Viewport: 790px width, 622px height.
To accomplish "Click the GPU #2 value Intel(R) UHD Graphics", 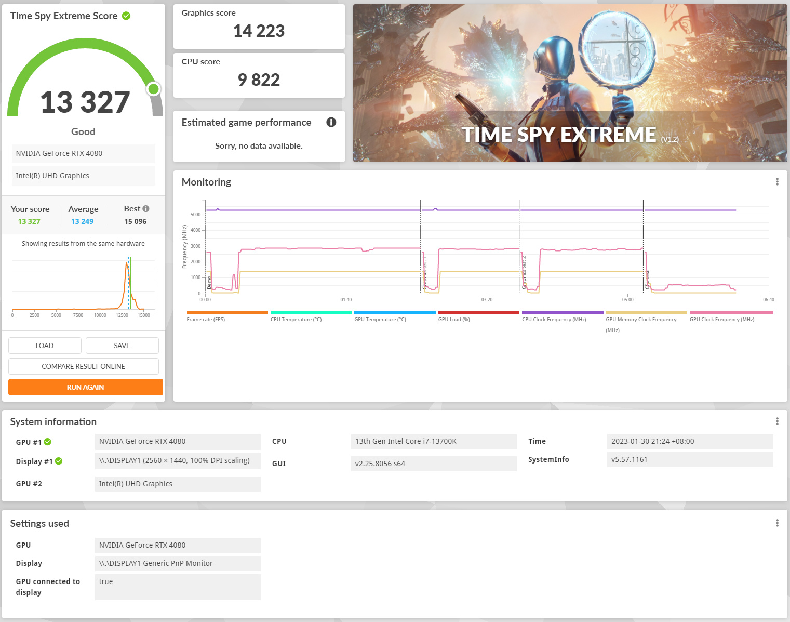I will pyautogui.click(x=178, y=484).
